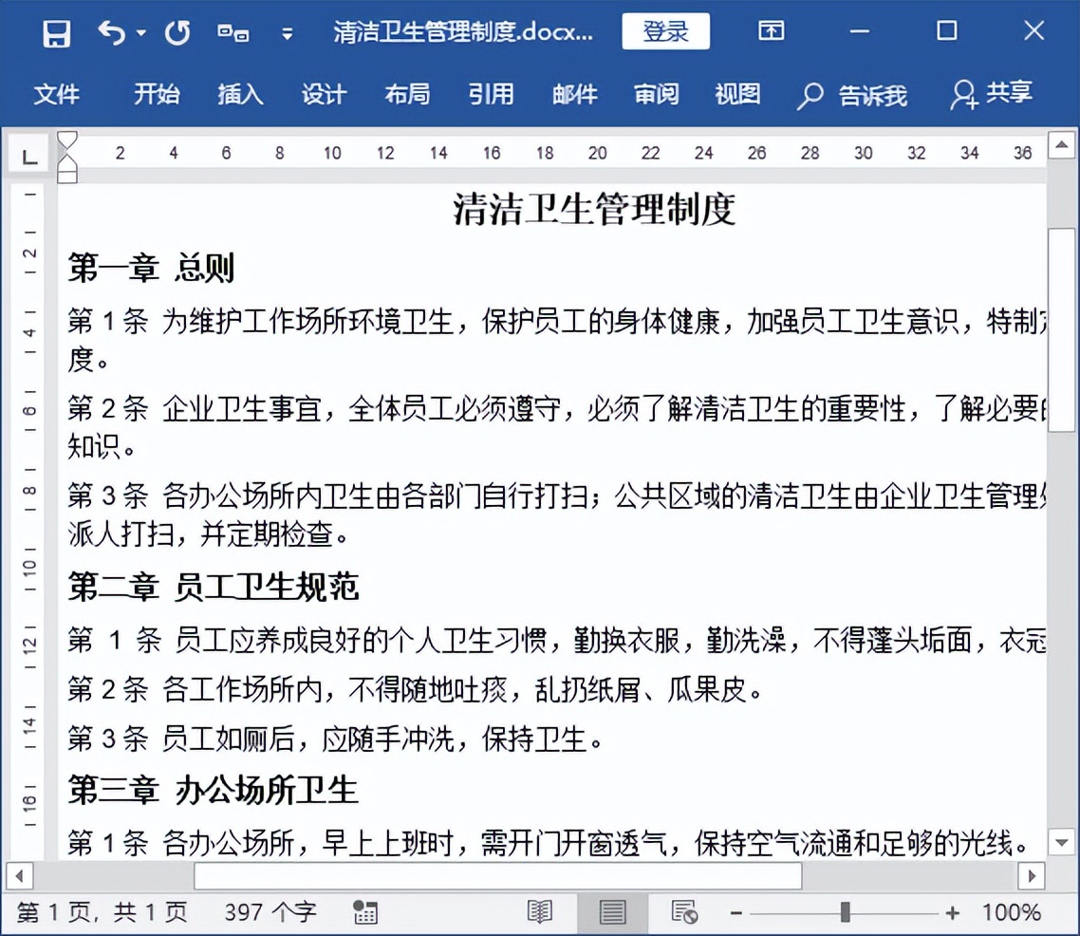Open 告诉我 search assistant
1080x936 pixels.
point(854,94)
